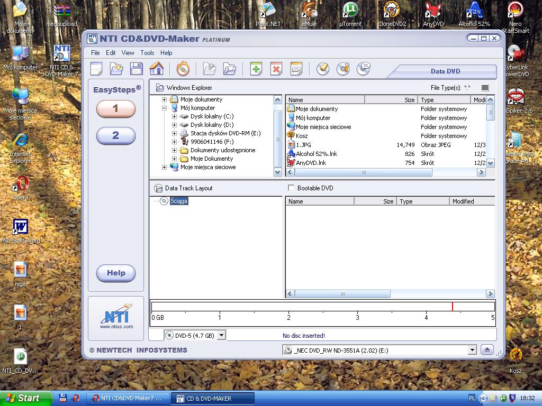Open the Help menu in the menu bar

coord(166,53)
